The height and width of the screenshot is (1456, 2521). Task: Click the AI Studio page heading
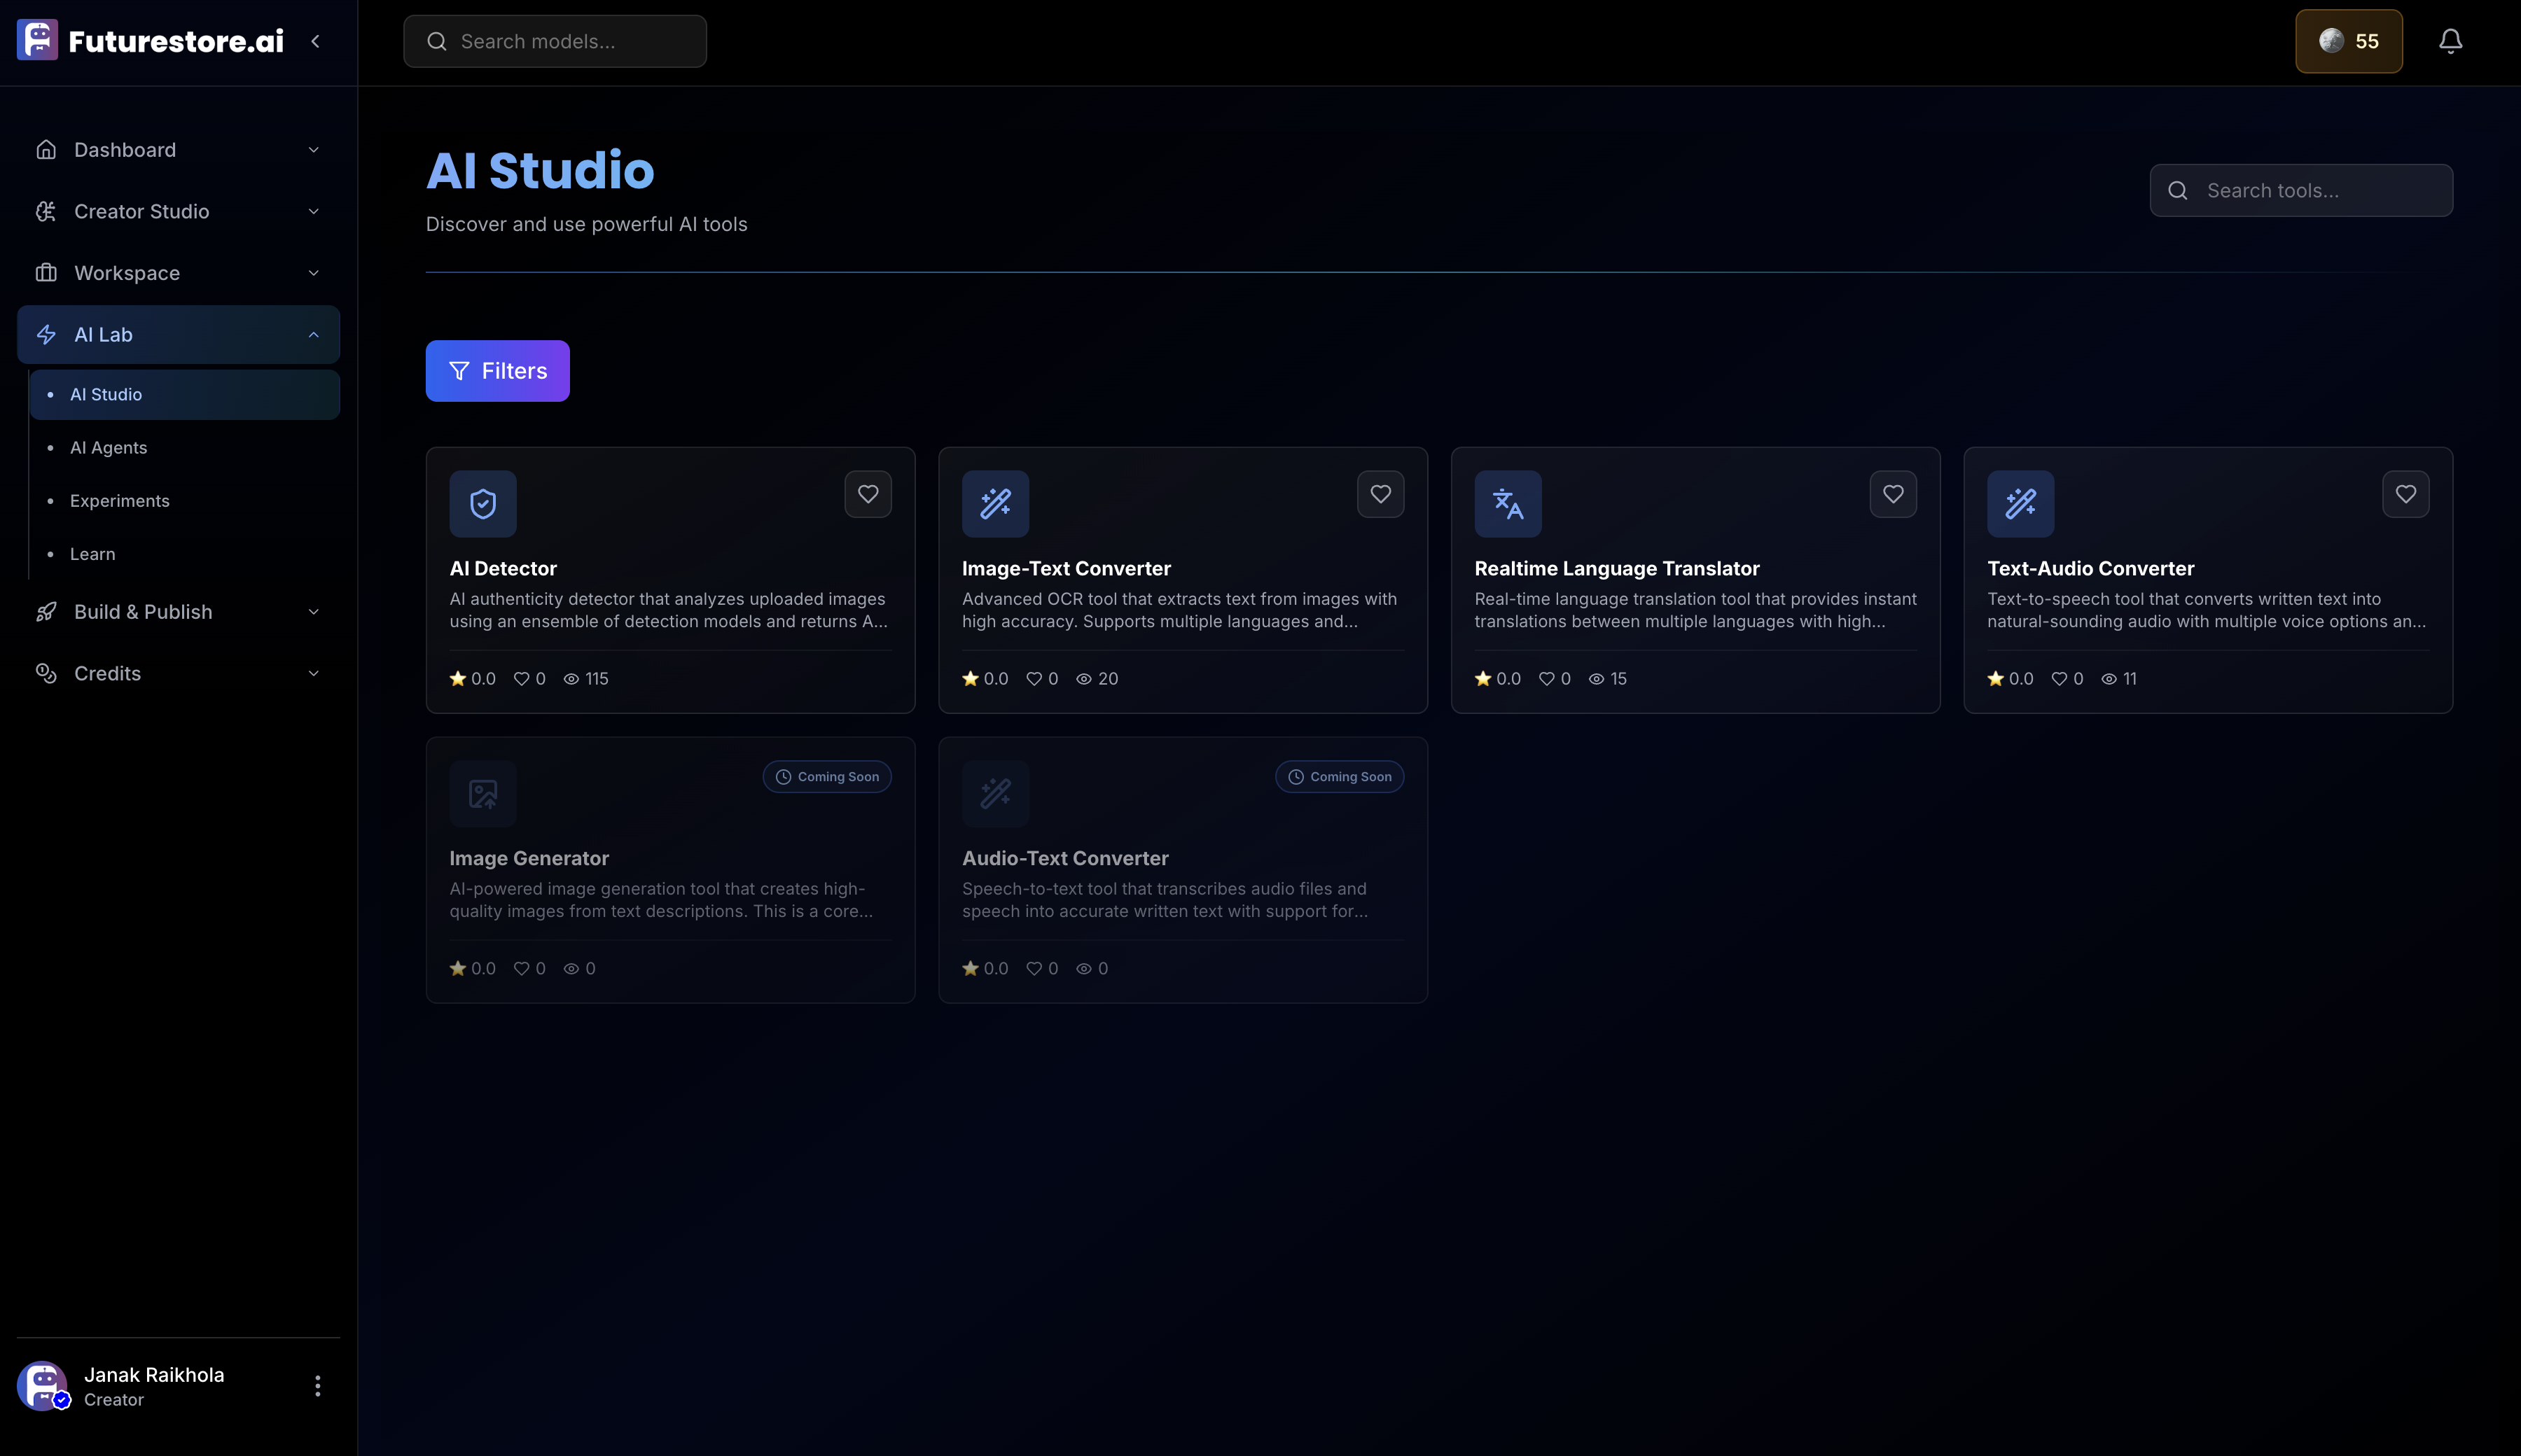pyautogui.click(x=540, y=170)
